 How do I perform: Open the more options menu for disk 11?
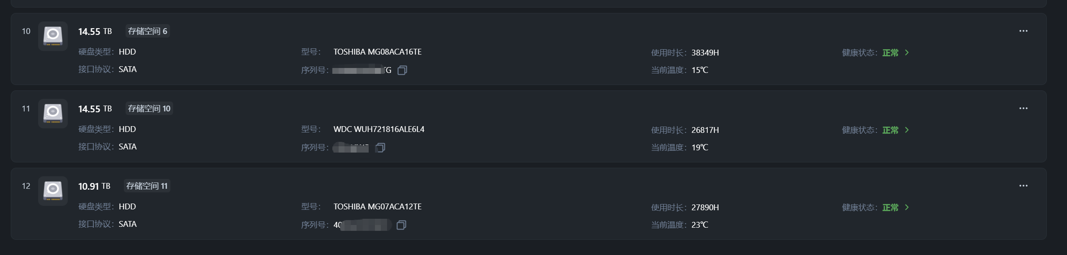[x=1023, y=108]
